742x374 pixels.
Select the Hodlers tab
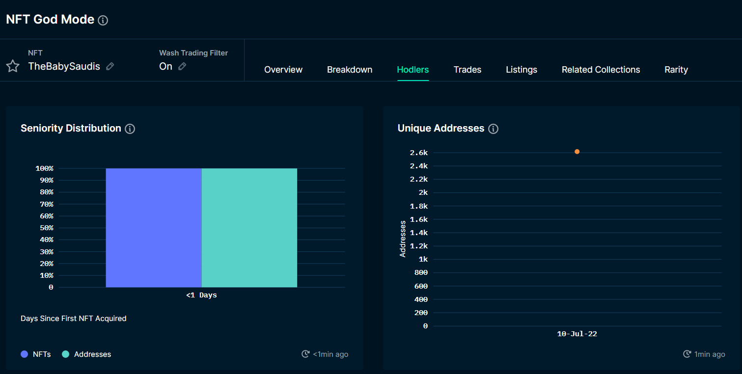tap(413, 70)
